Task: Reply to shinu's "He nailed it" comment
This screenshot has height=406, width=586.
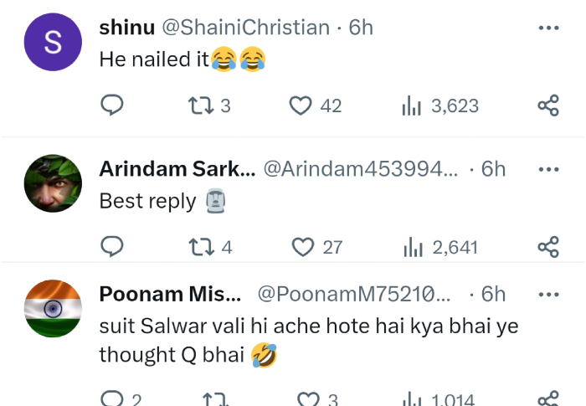Action: click(111, 105)
